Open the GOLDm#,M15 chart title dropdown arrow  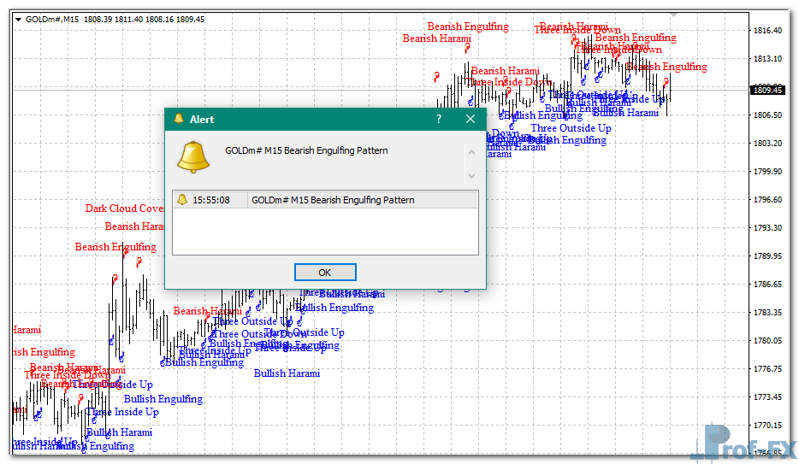pyautogui.click(x=19, y=19)
